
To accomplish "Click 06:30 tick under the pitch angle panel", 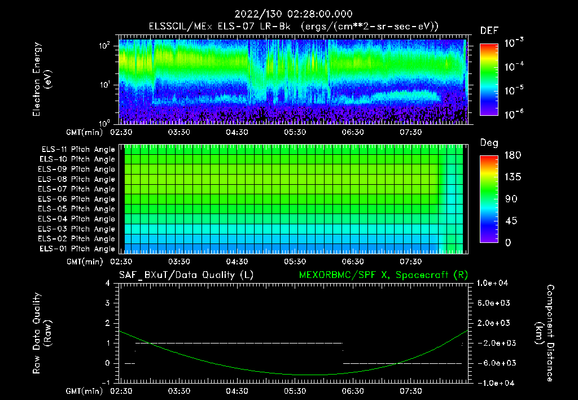I will [x=352, y=262].
